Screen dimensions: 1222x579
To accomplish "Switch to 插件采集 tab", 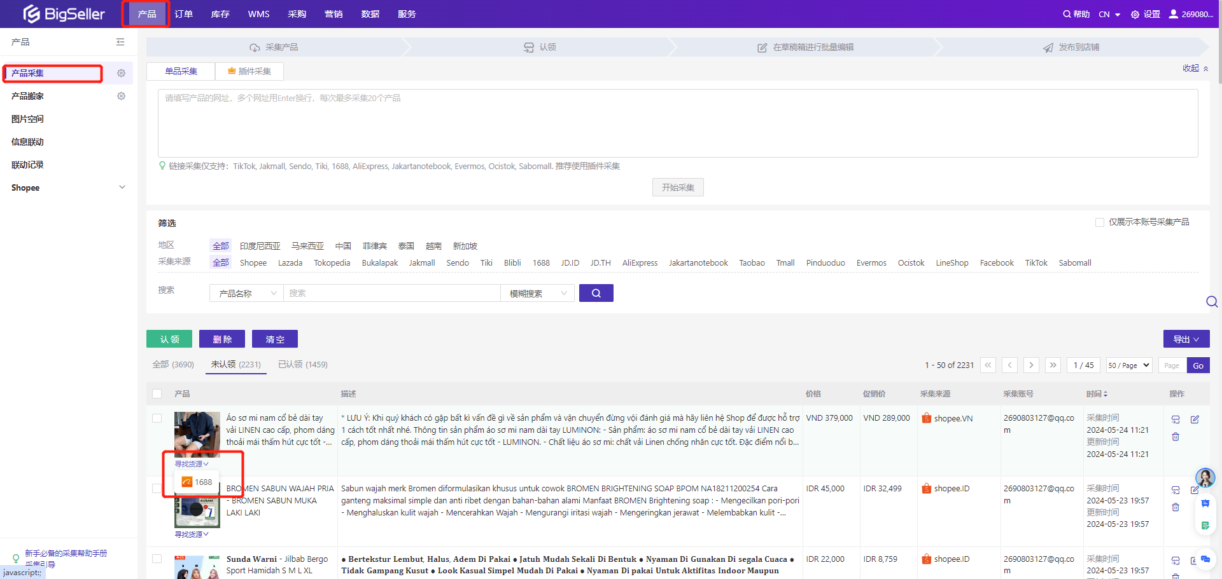I will pos(249,71).
